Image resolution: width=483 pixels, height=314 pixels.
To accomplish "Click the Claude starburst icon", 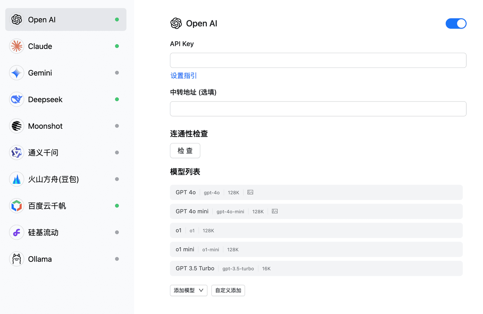I will point(17,46).
